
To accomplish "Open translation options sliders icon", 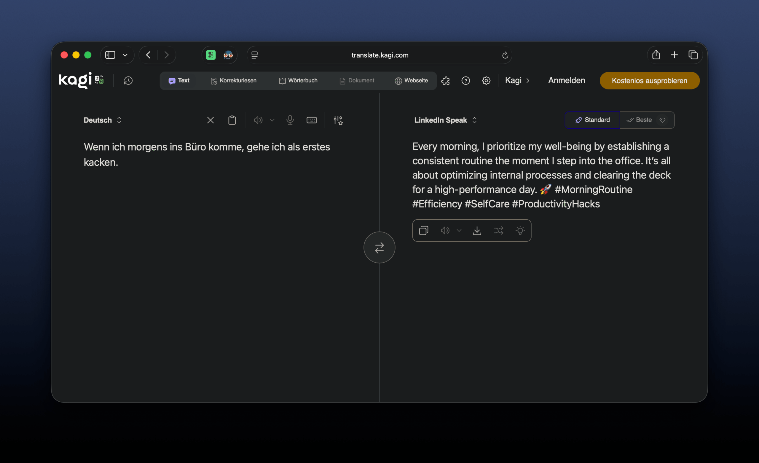I will pyautogui.click(x=338, y=120).
